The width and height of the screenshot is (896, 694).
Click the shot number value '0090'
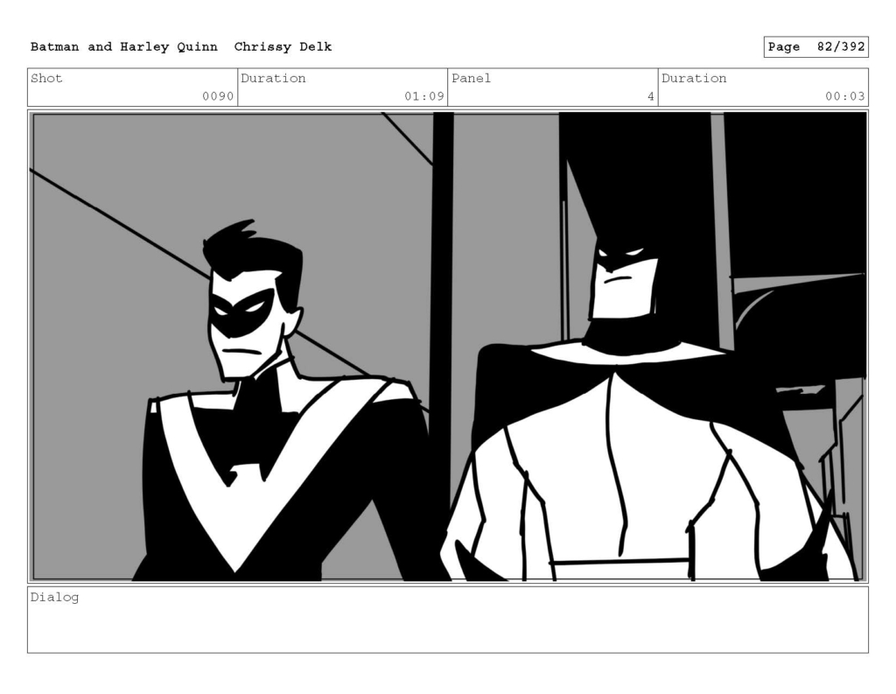tap(218, 96)
